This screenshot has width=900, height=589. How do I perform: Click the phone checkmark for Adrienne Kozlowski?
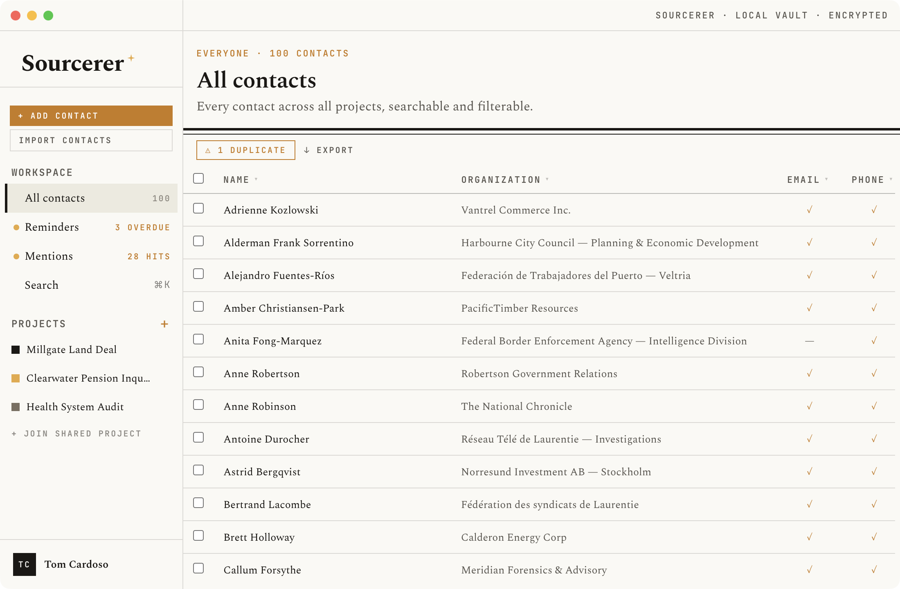point(874,210)
